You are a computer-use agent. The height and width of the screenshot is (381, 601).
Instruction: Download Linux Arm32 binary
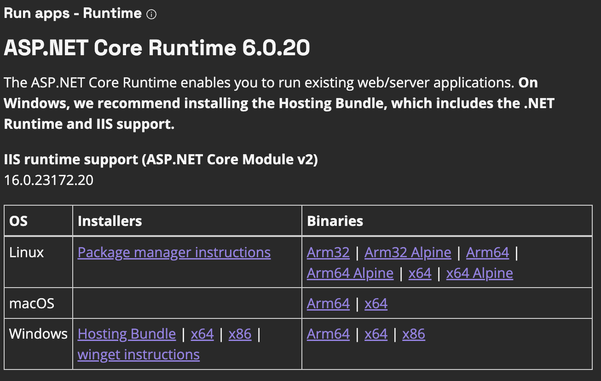tap(328, 253)
